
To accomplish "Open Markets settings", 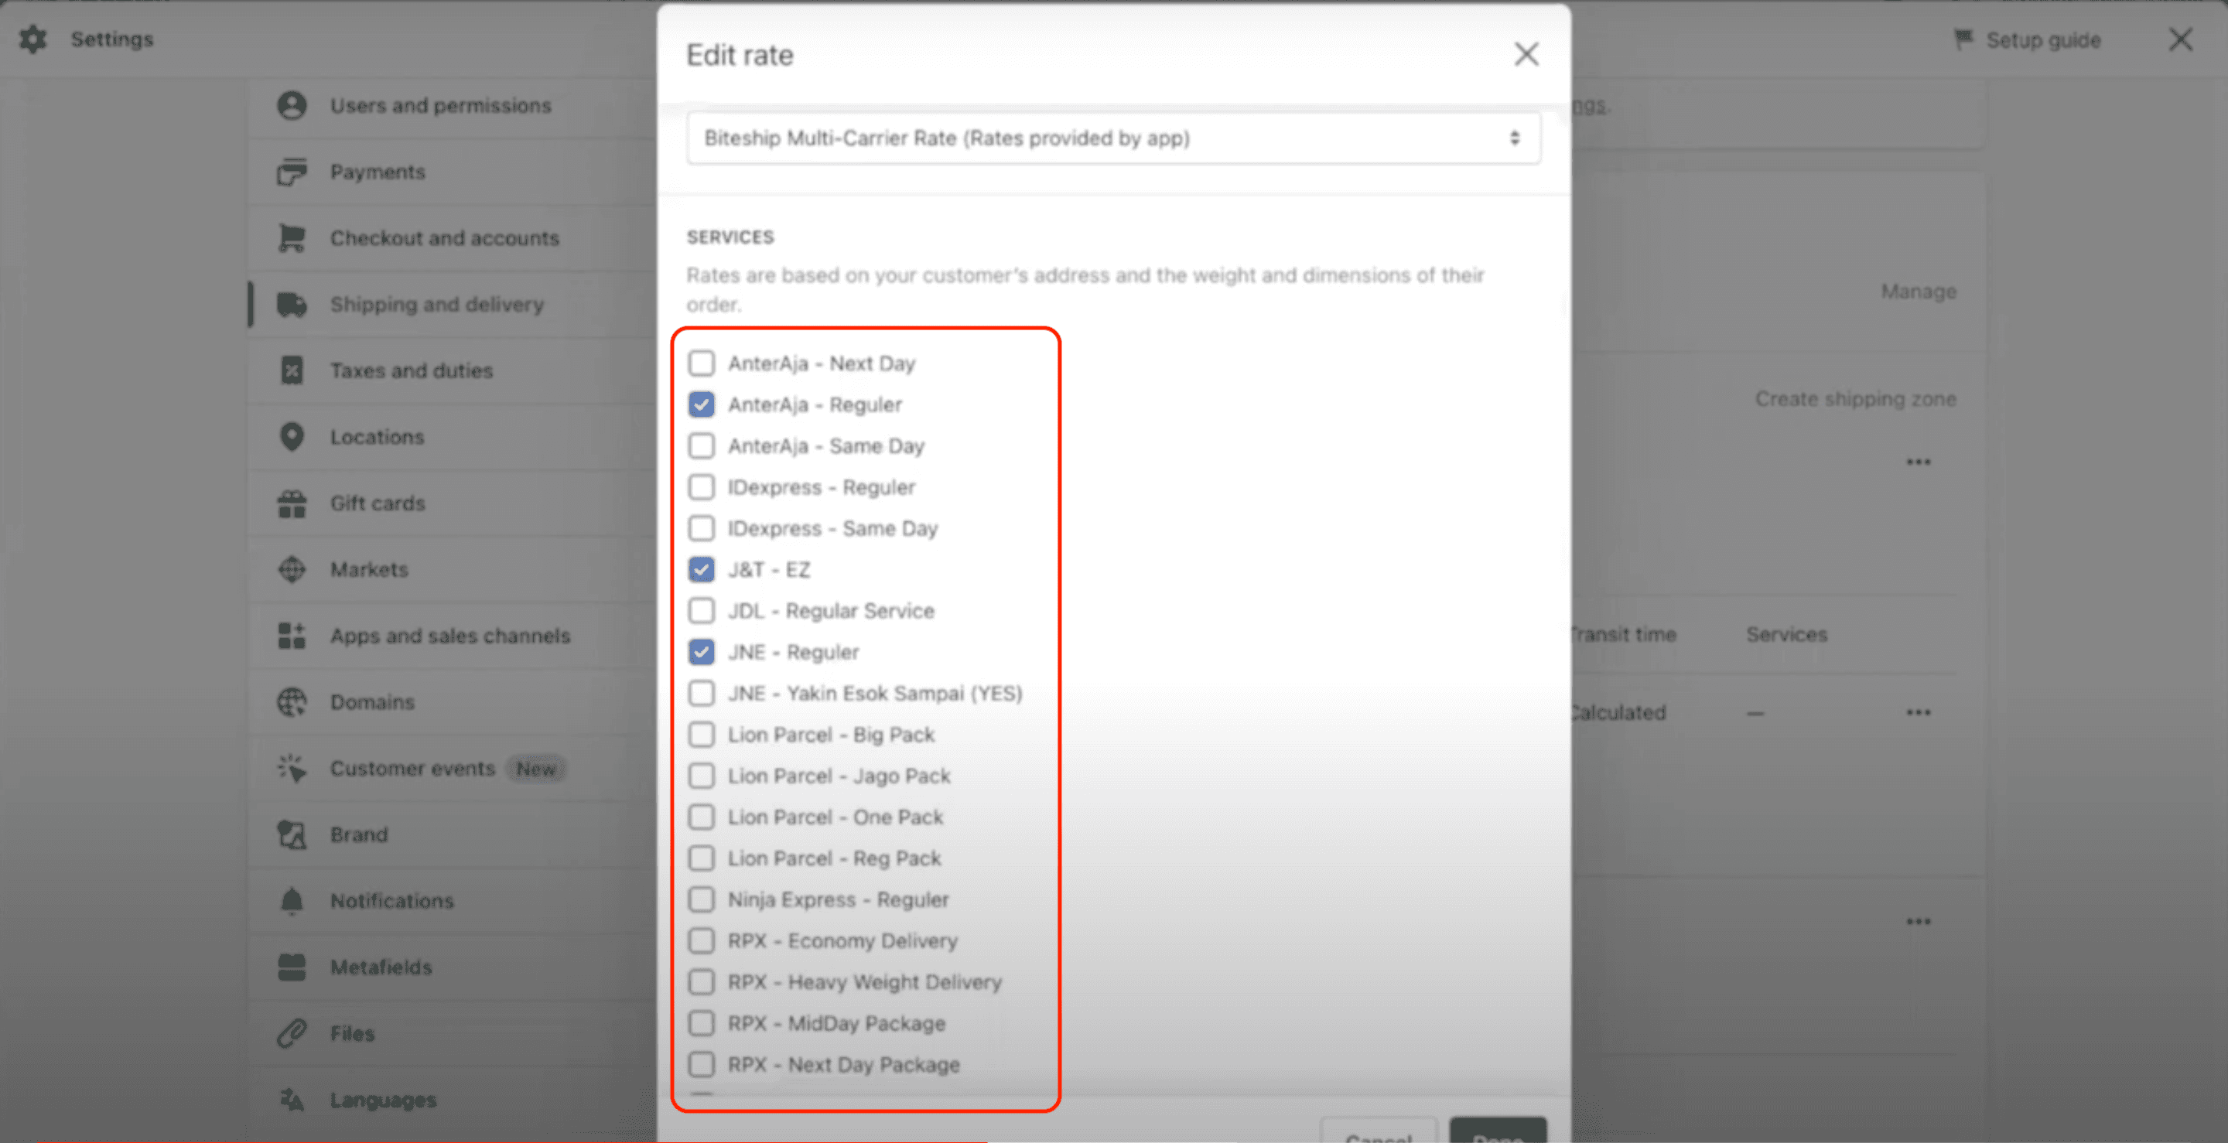I will (x=453, y=570).
